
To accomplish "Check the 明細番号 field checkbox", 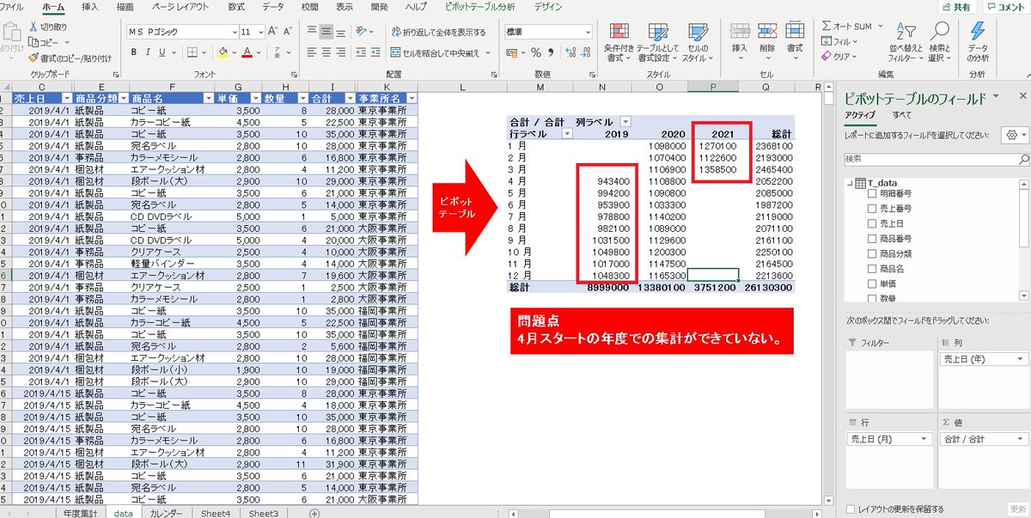I will [x=871, y=193].
